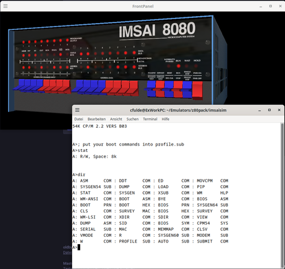Flip the blue SINGLE STEP switch
The height and width of the screenshot is (269, 285).
coord(187,89)
